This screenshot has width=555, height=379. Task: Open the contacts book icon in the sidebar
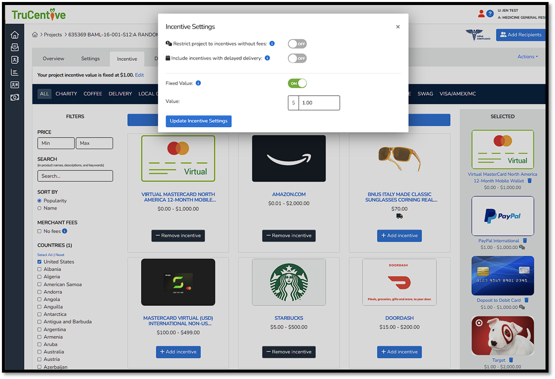click(15, 60)
